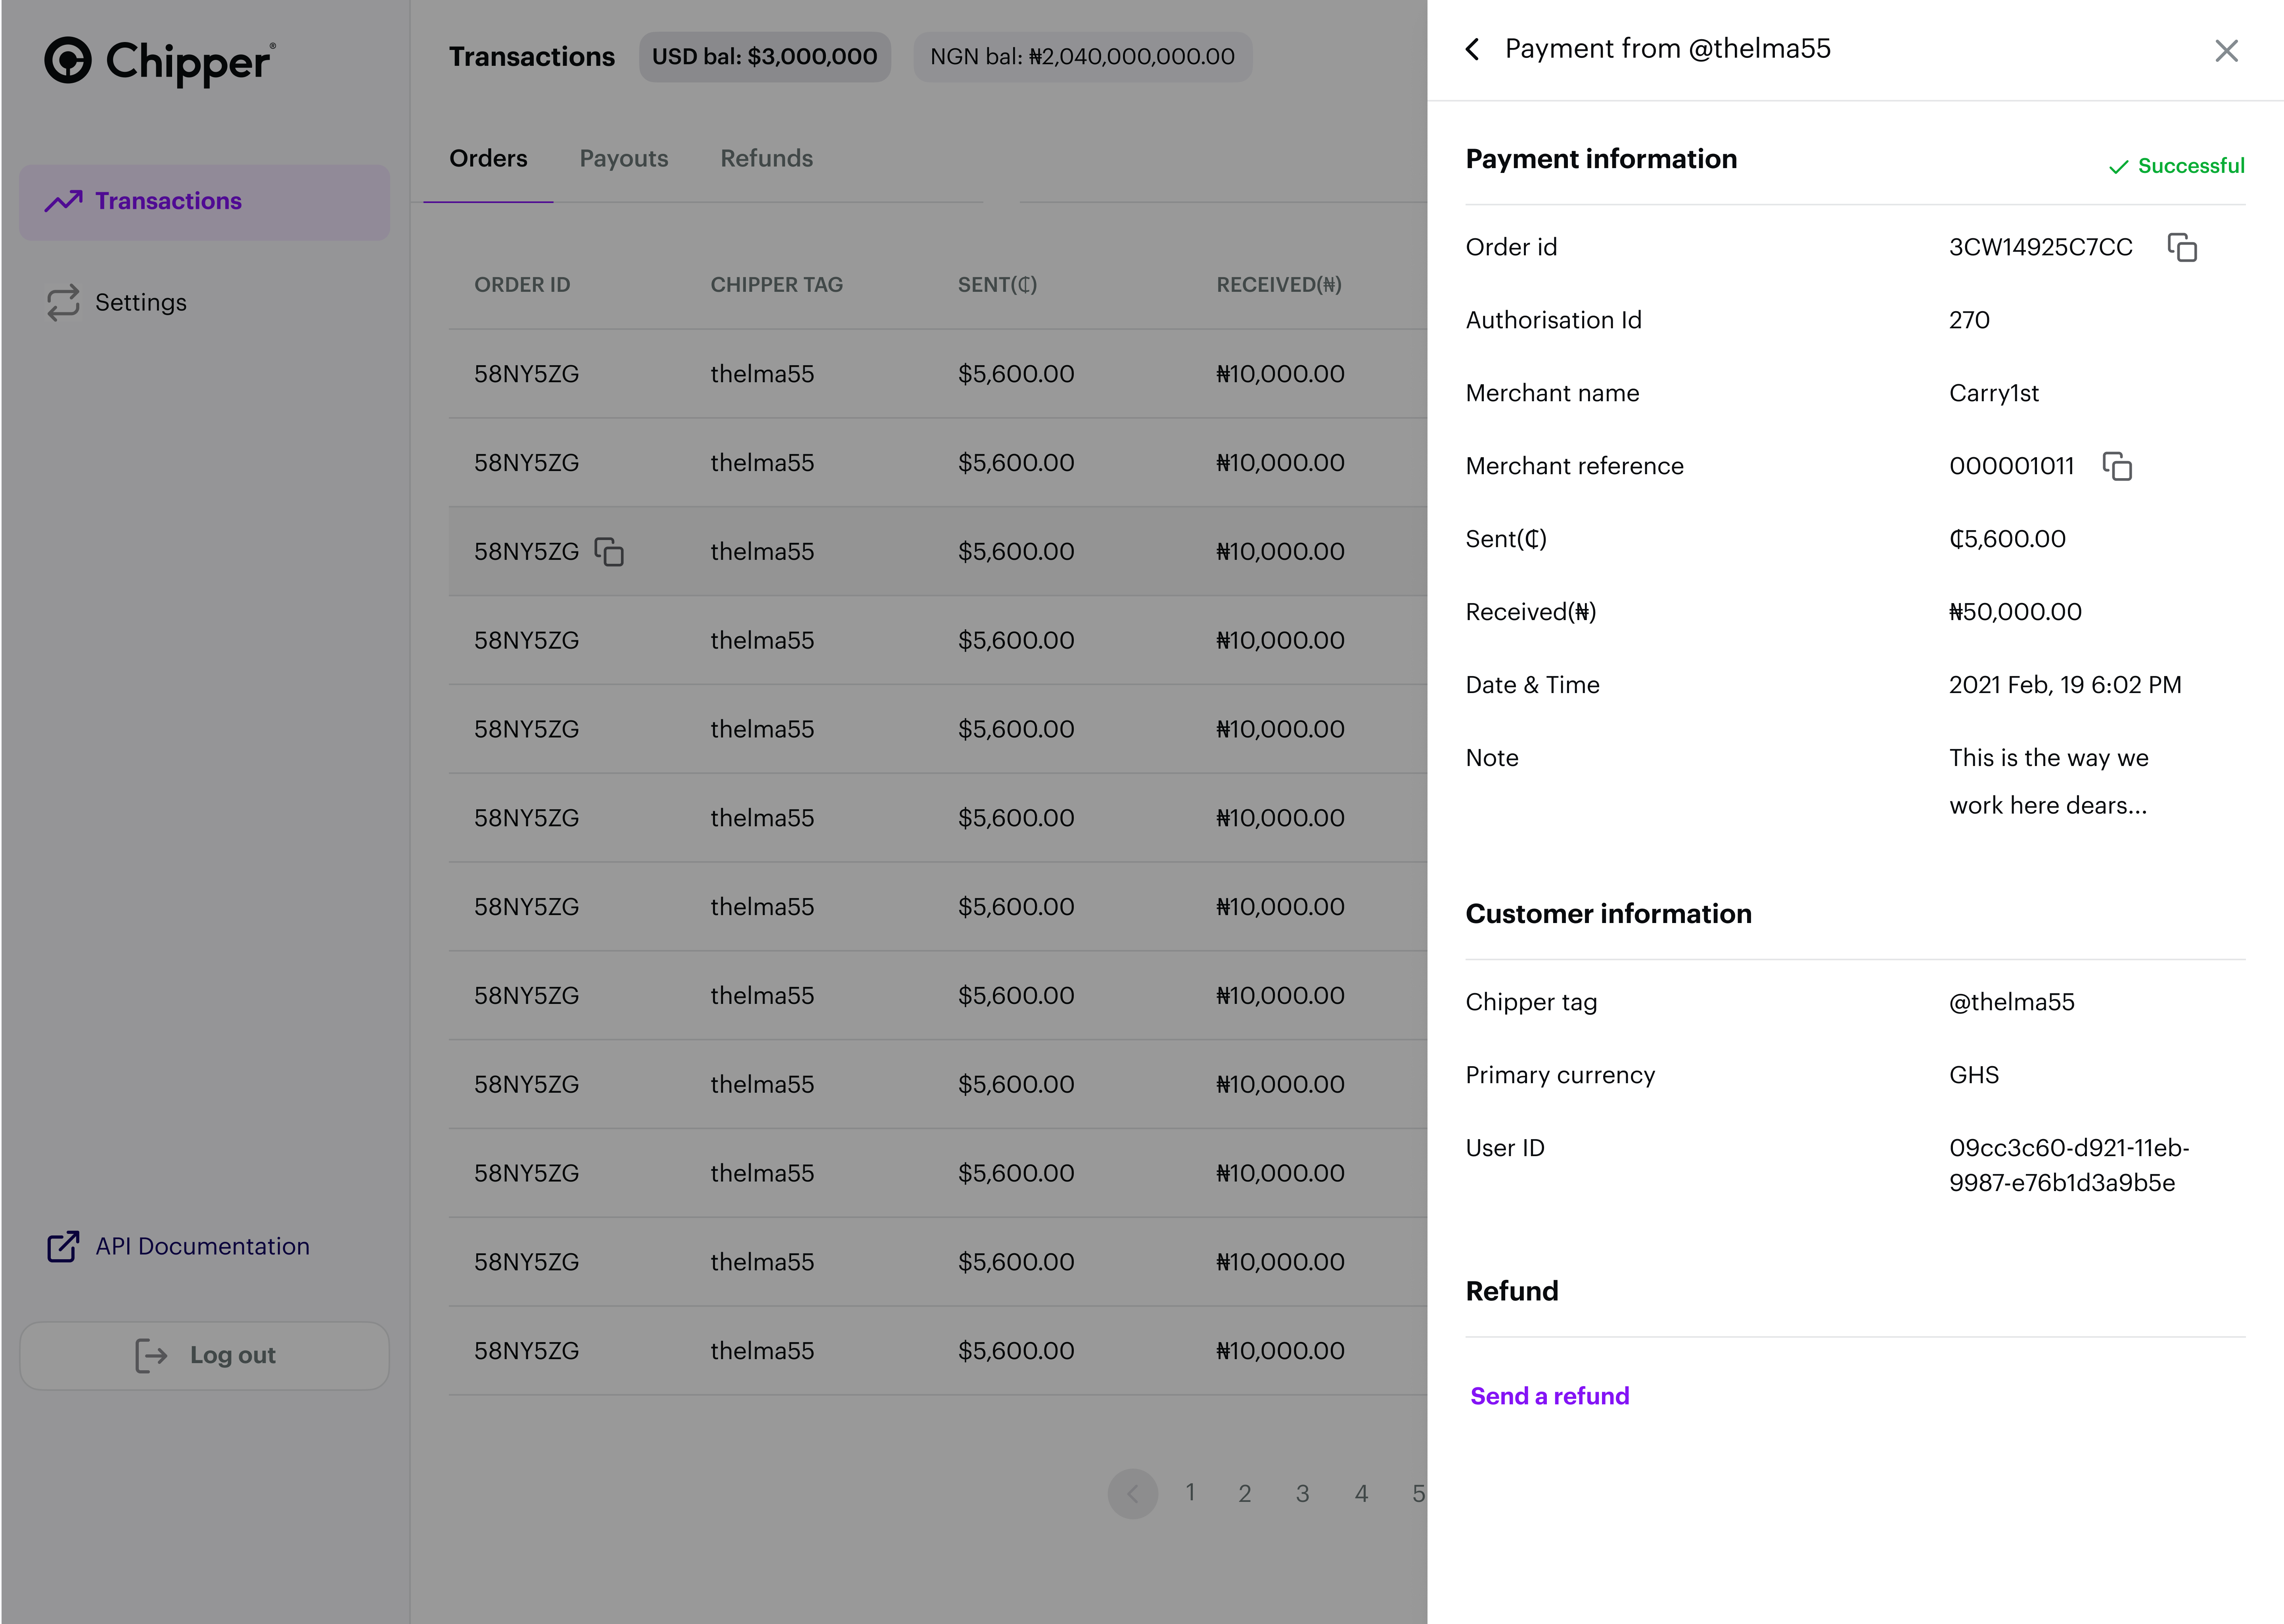Go to previous page of orders
Image resolution: width=2284 pixels, height=1624 pixels.
click(1132, 1494)
